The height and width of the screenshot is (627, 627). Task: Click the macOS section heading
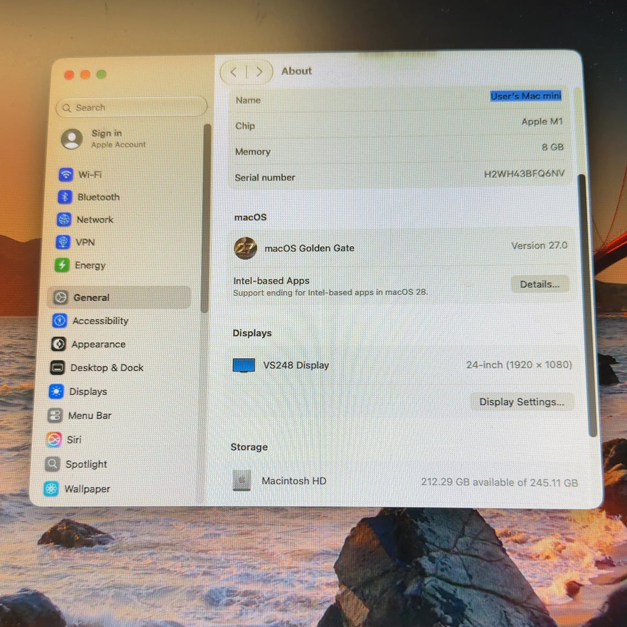click(250, 217)
